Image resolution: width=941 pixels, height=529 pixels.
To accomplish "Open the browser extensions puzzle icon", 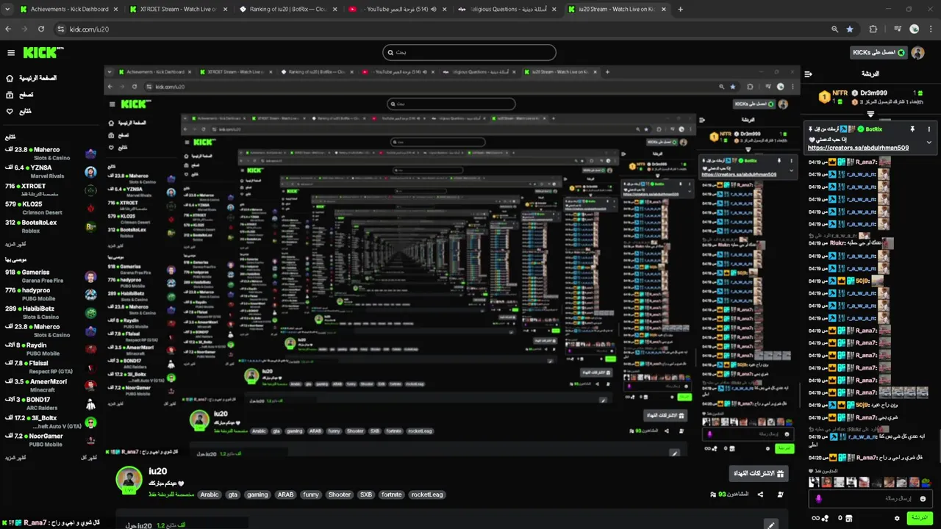I will coord(873,29).
